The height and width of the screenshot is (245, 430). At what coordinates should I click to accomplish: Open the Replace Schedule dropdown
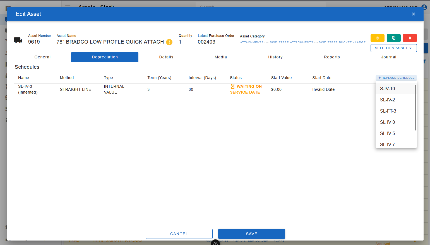(x=396, y=78)
